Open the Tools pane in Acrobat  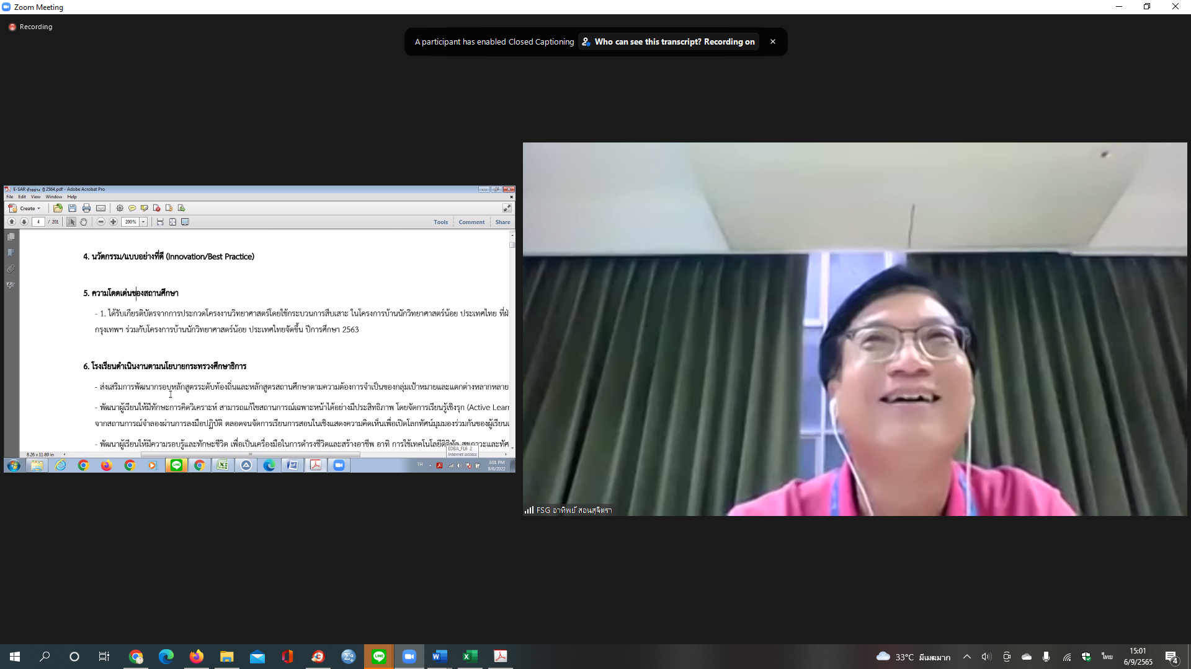pos(441,222)
